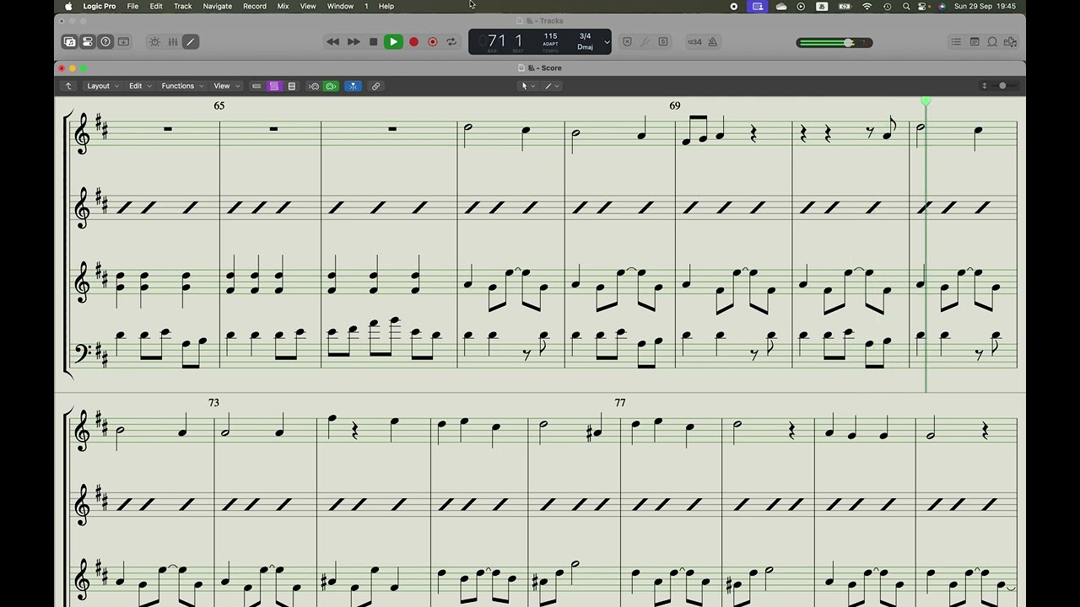Open the Mixer
This screenshot has width=1080, height=607.
pos(173,42)
